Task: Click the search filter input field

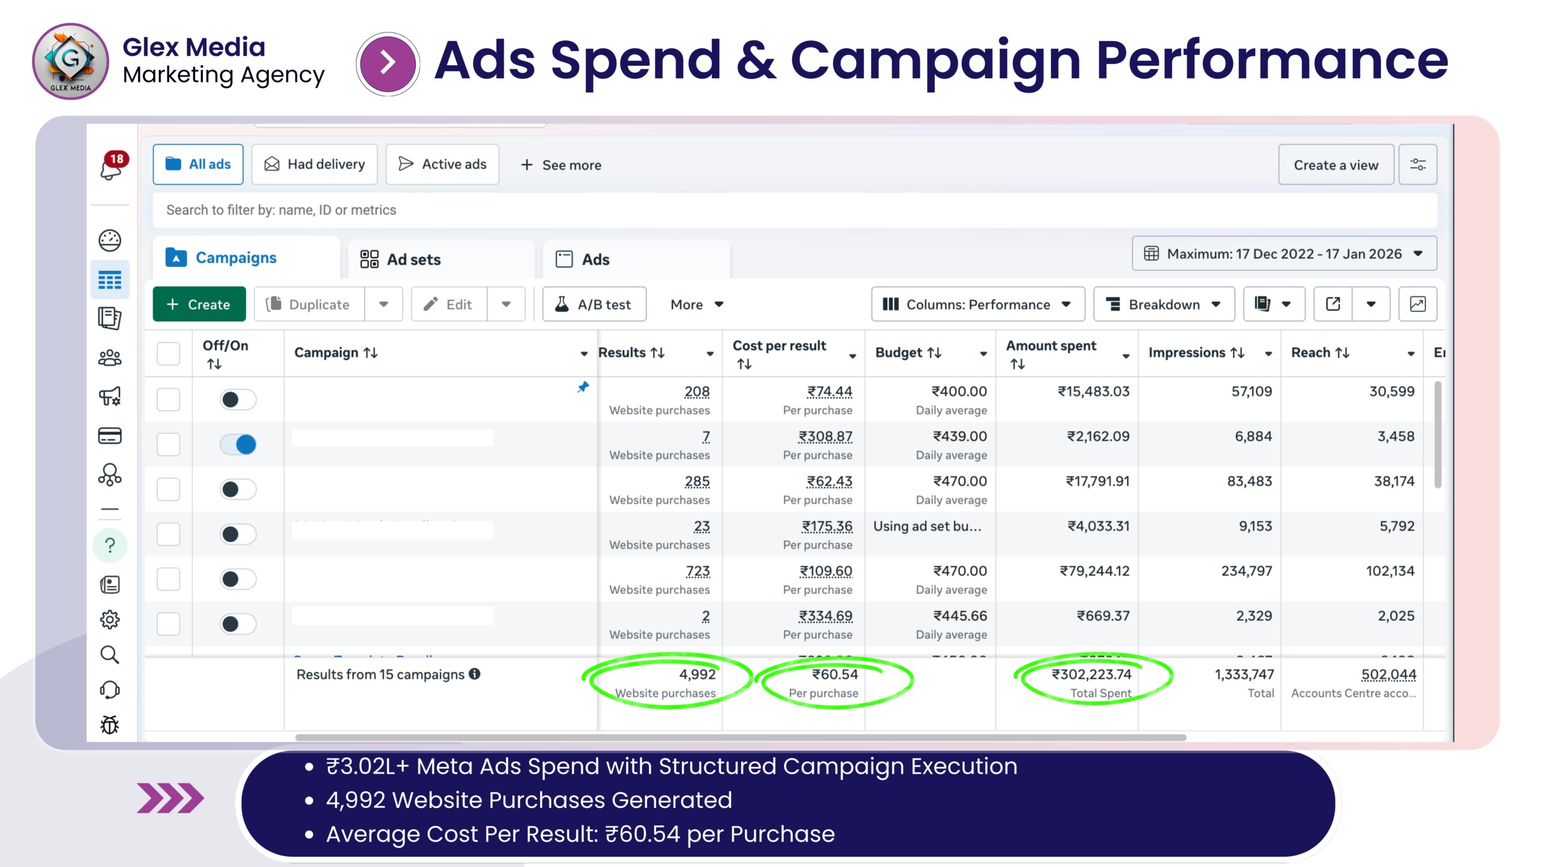Action: pos(795,210)
